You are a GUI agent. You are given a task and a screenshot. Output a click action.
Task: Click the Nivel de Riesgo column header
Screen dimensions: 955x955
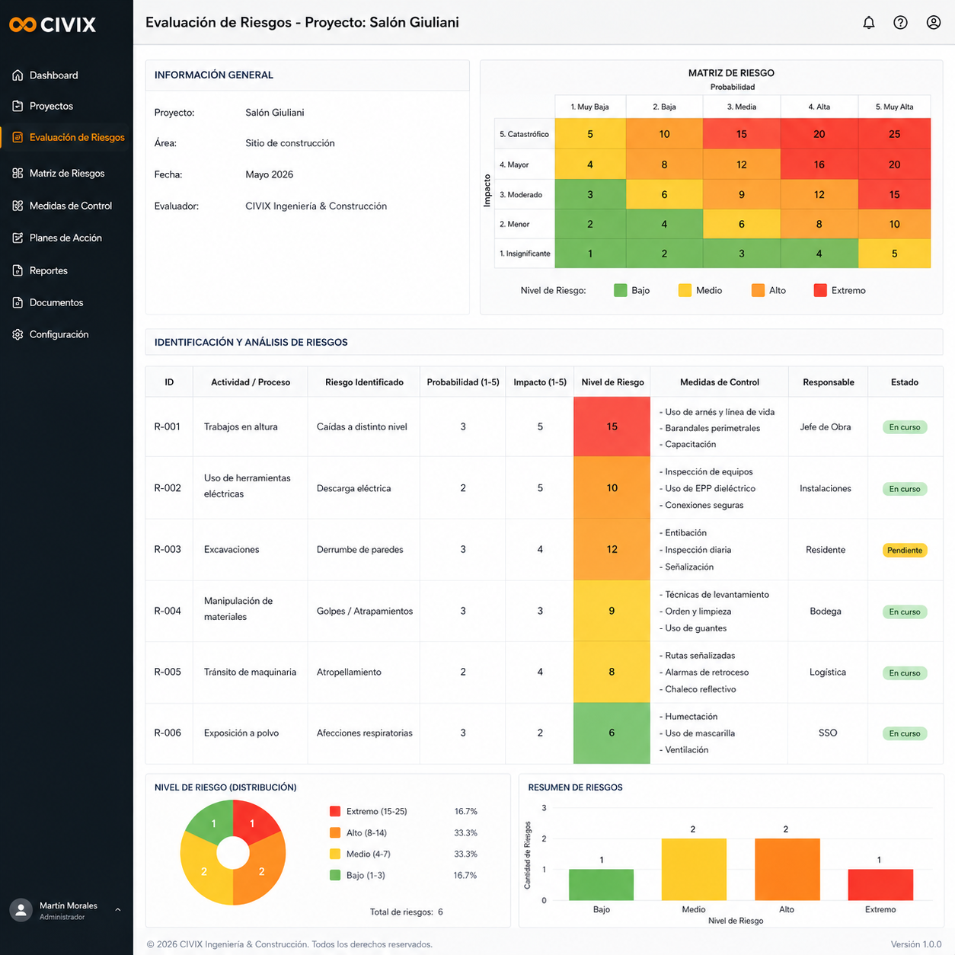pos(612,382)
